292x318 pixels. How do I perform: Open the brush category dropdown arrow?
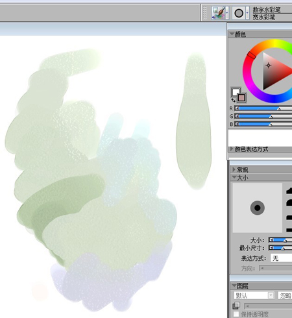coord(227,13)
